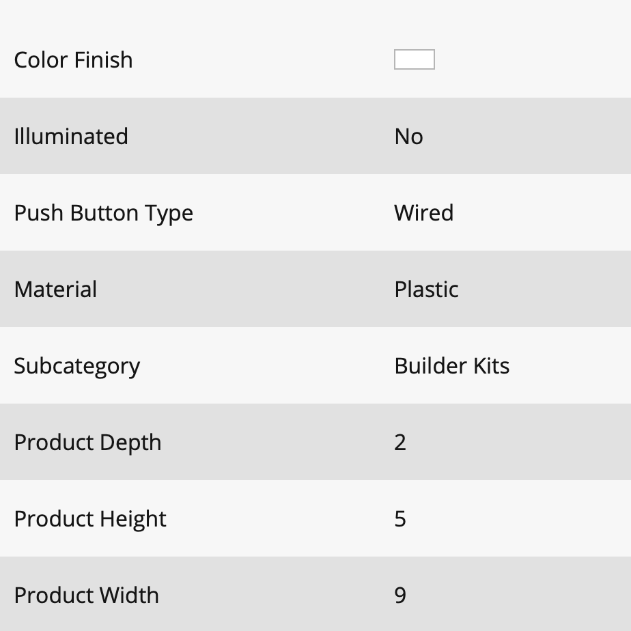Image resolution: width=631 pixels, height=631 pixels.
Task: Click the Push Button Type label
Action: click(x=103, y=213)
